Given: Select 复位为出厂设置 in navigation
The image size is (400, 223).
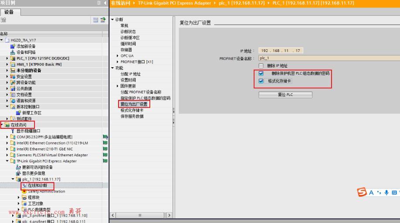Looking at the screenshot, I should click(134, 104).
